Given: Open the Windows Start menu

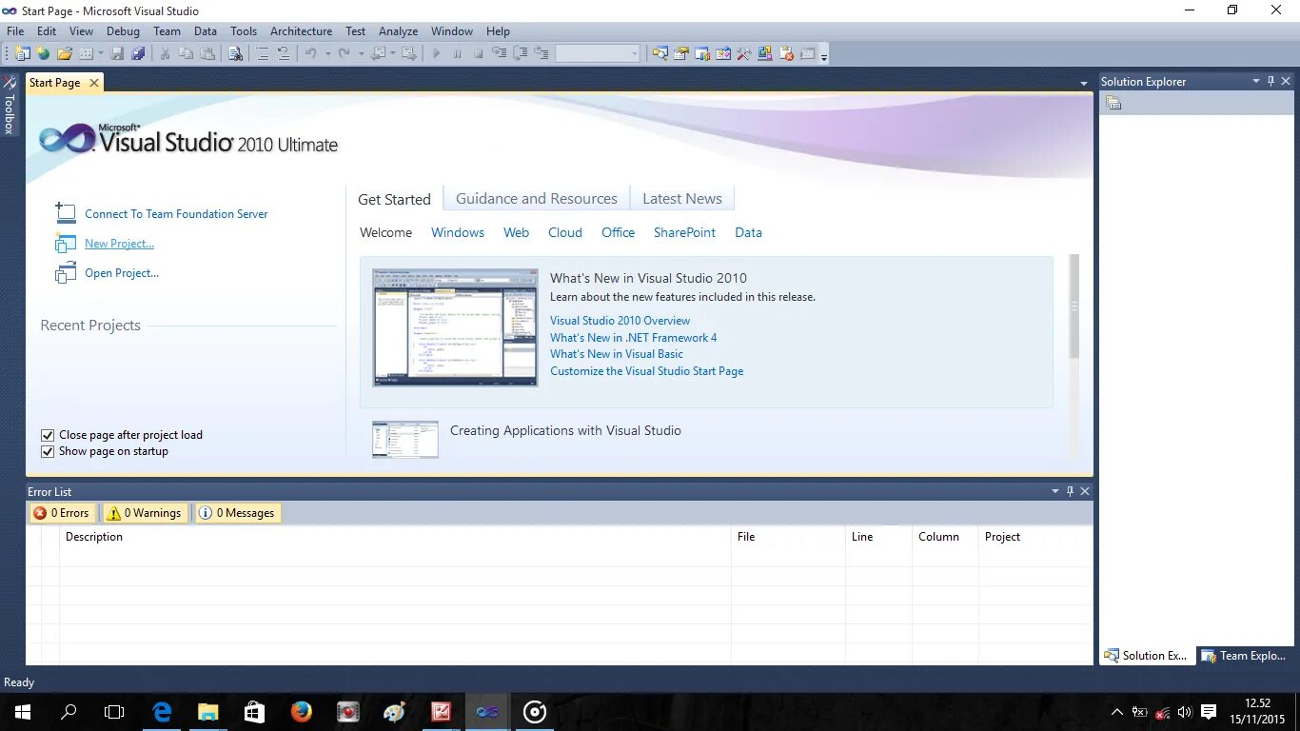Looking at the screenshot, I should pos(22,711).
